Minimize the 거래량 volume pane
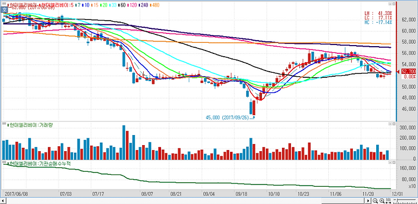This screenshot has width=418, height=204. click(x=390, y=124)
